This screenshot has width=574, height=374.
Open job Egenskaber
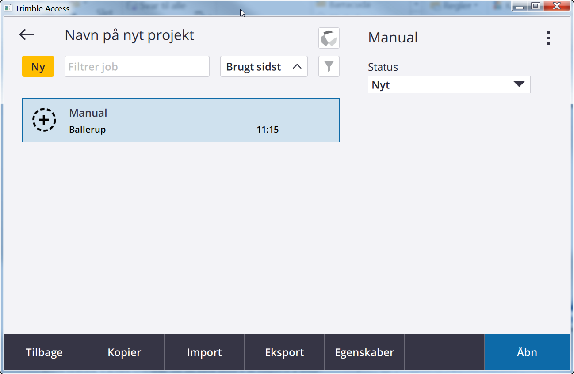[364, 352]
